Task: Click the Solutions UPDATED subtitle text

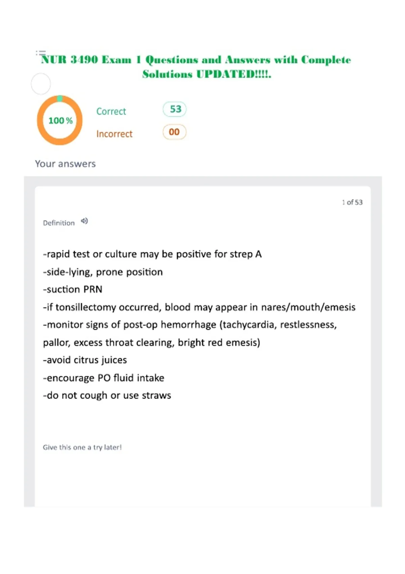Action: click(x=207, y=74)
